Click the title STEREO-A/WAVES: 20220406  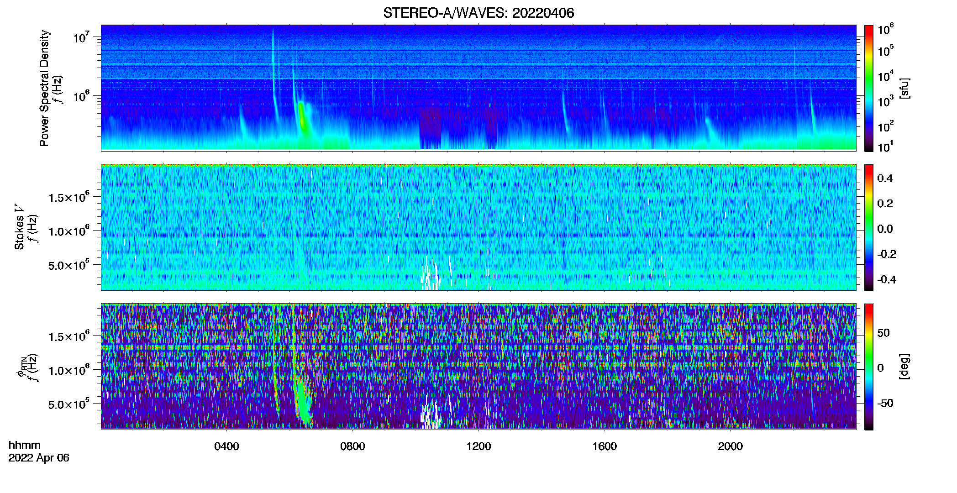478,13
